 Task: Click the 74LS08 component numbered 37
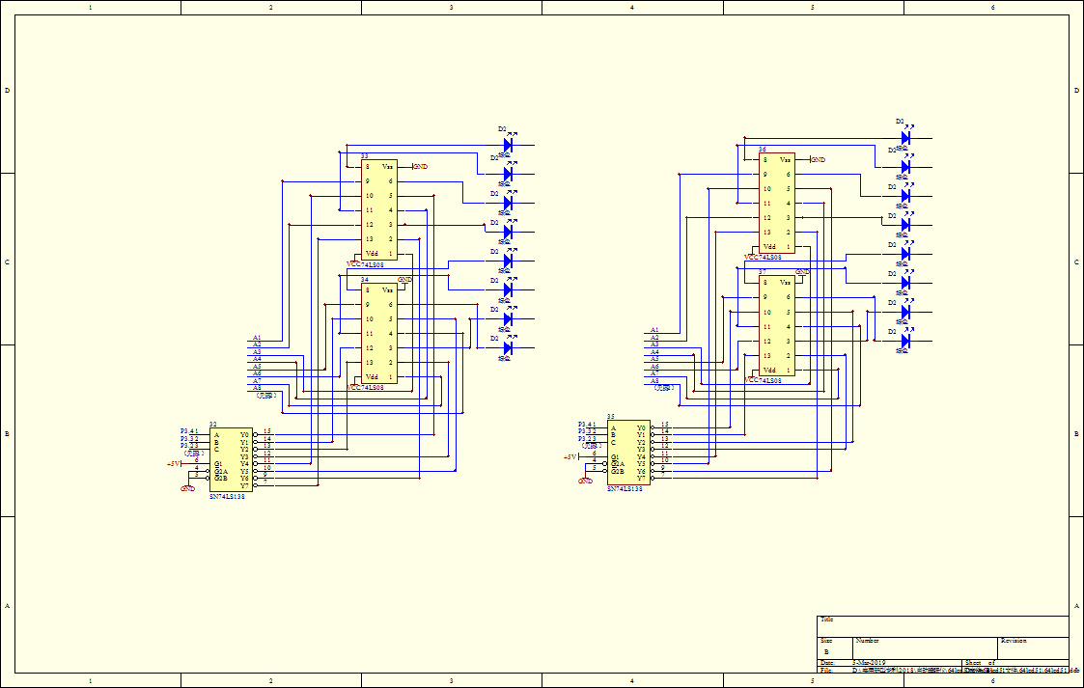point(777,326)
